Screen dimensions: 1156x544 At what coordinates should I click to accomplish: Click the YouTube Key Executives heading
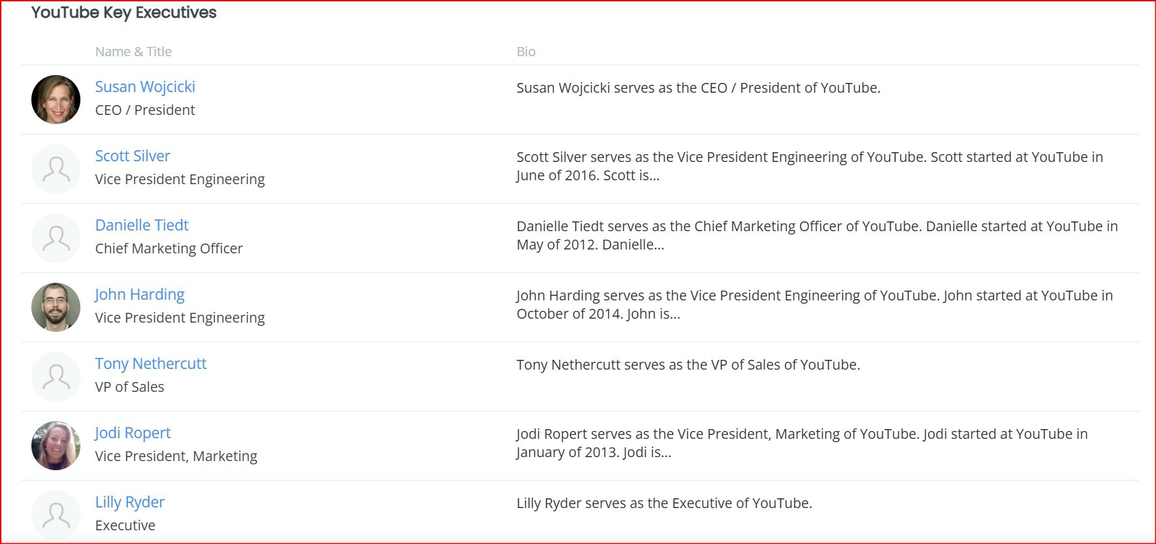click(x=124, y=12)
